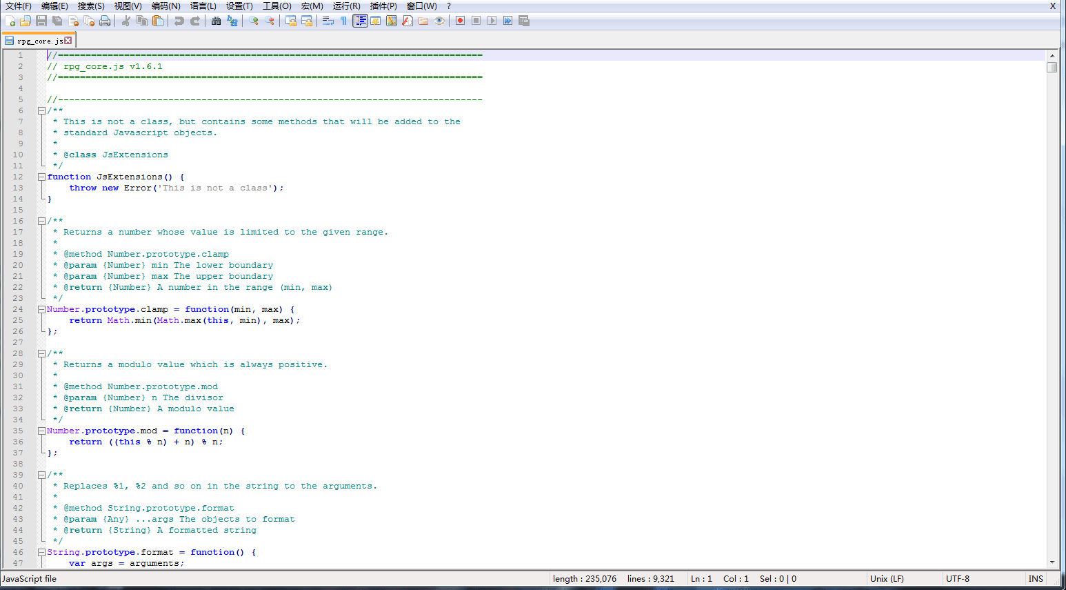The image size is (1066, 590).
Task: Open the 搜索(S) menu
Action: click(x=91, y=6)
